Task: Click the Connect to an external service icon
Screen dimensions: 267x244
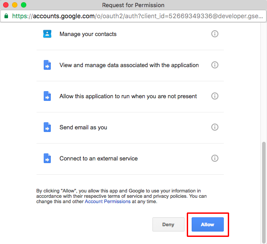Action: coord(47,158)
